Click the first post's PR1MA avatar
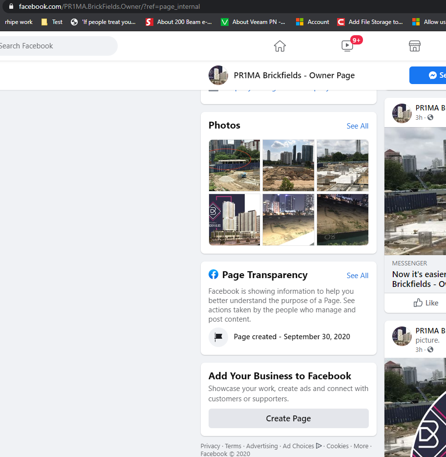Image resolution: width=446 pixels, height=457 pixels. pos(402,113)
